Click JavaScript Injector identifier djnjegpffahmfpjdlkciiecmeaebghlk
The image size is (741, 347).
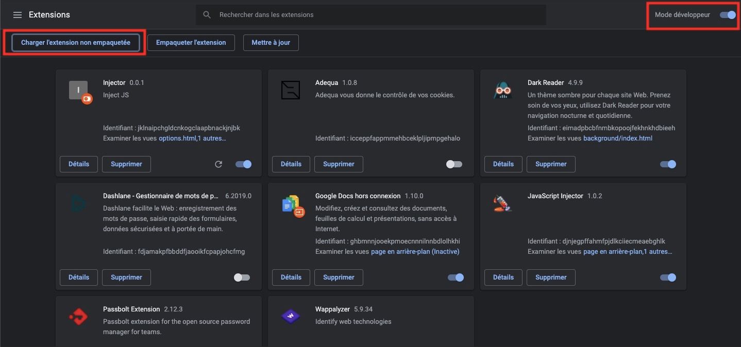(613, 241)
